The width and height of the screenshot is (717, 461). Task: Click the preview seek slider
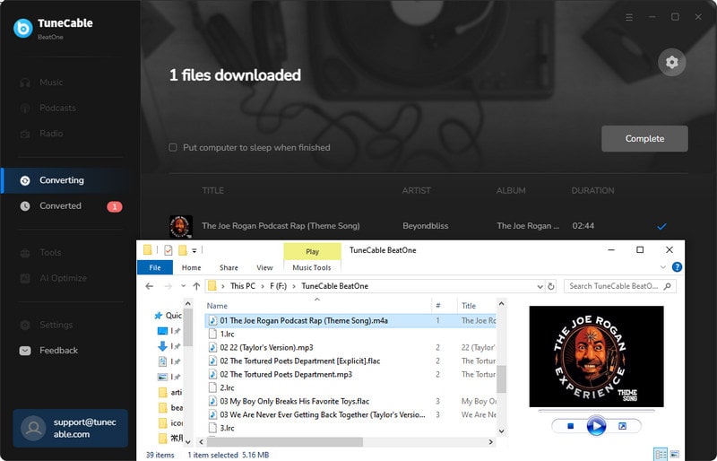[x=596, y=411]
